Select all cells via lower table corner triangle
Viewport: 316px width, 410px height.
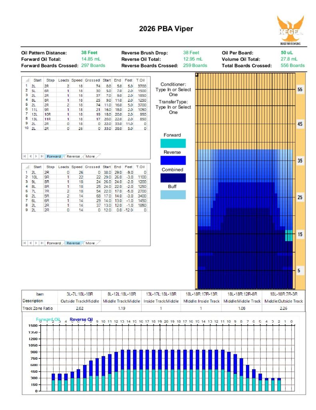click(27, 167)
